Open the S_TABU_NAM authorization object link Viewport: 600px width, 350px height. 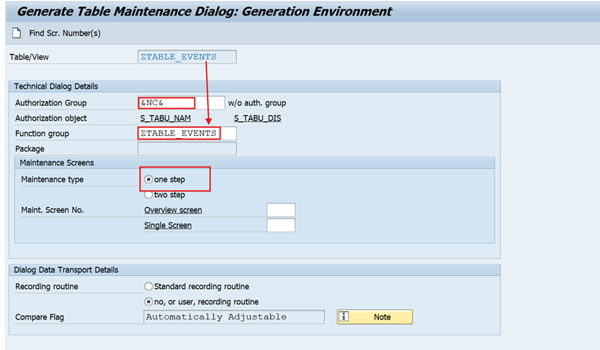click(165, 118)
